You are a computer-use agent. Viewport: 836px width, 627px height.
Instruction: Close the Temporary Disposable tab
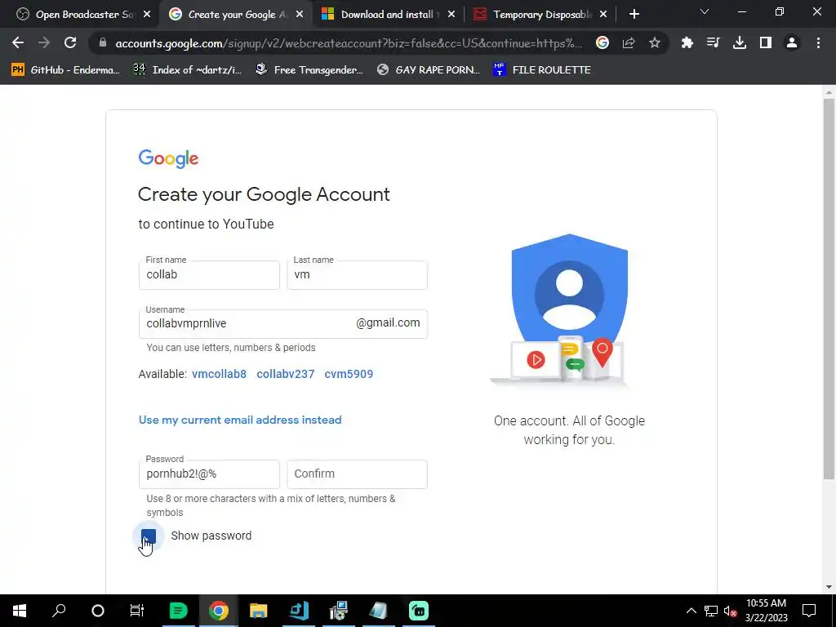pos(603,15)
